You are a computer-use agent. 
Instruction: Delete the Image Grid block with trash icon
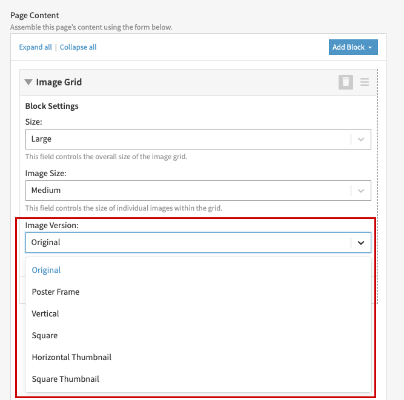click(x=345, y=82)
